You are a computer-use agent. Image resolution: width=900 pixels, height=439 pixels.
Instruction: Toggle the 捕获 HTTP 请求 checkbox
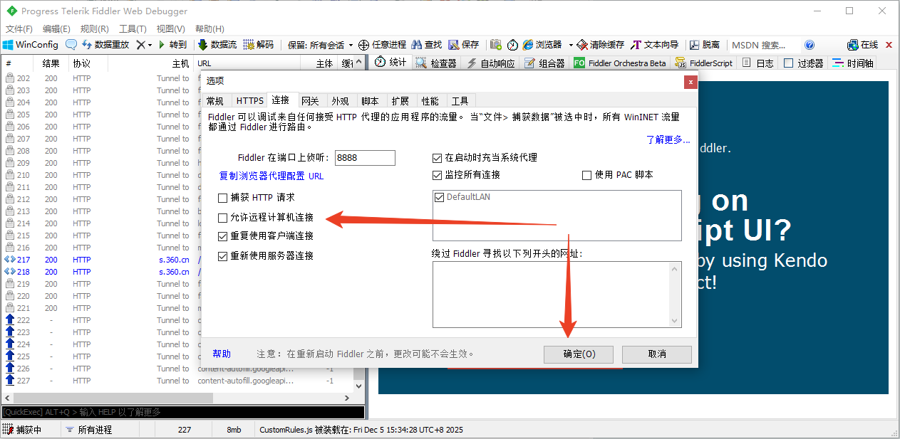pyautogui.click(x=224, y=197)
